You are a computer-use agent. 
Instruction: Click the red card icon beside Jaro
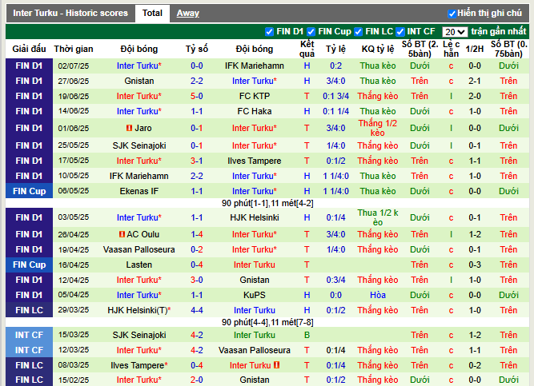pyautogui.click(x=129, y=128)
